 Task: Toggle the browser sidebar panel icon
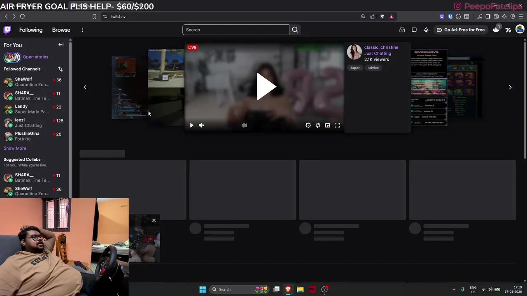pyautogui.click(x=488, y=16)
